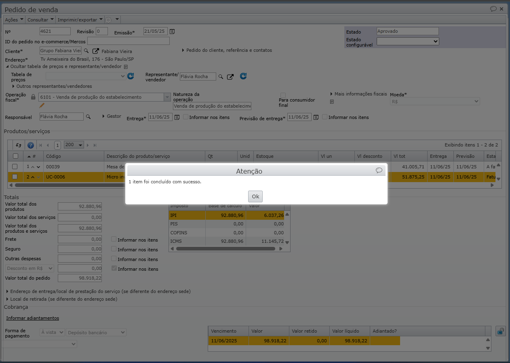Screen dimensions: 510x363
Task: Check the Para consumidor final checkbox
Action: [x=283, y=95]
